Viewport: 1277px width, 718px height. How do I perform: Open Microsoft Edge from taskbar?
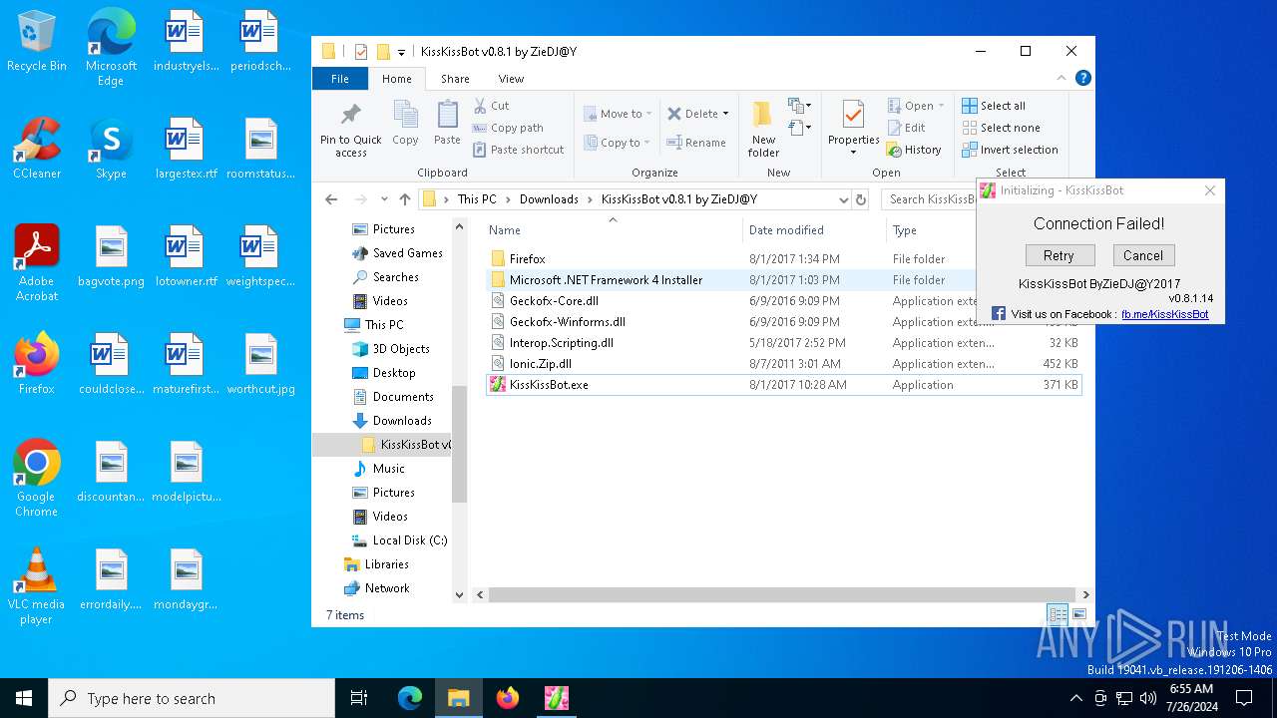[x=410, y=698]
